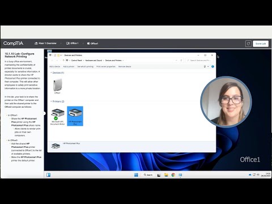
Task: Click the CompTIA logo
Action: (13, 43)
